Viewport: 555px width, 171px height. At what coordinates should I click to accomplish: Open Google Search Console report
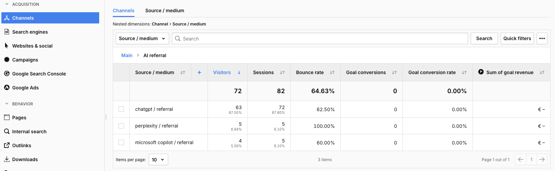coord(39,74)
